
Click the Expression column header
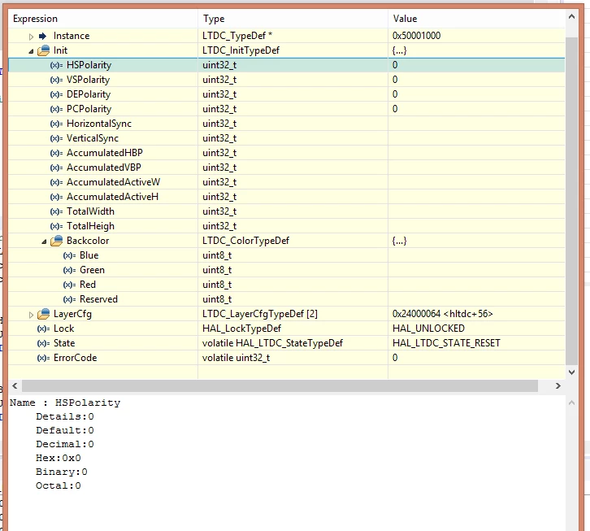[102, 19]
